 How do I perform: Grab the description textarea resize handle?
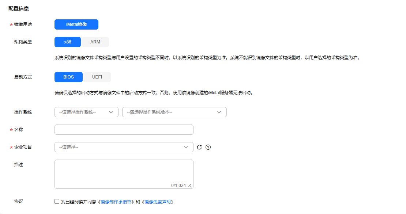pyautogui.click(x=190, y=186)
